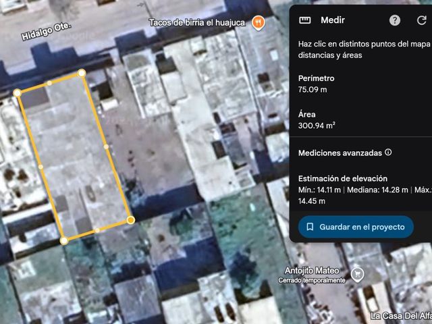Click the Tacos de birria restaurant pin
The width and height of the screenshot is (432, 324).
pos(258,22)
